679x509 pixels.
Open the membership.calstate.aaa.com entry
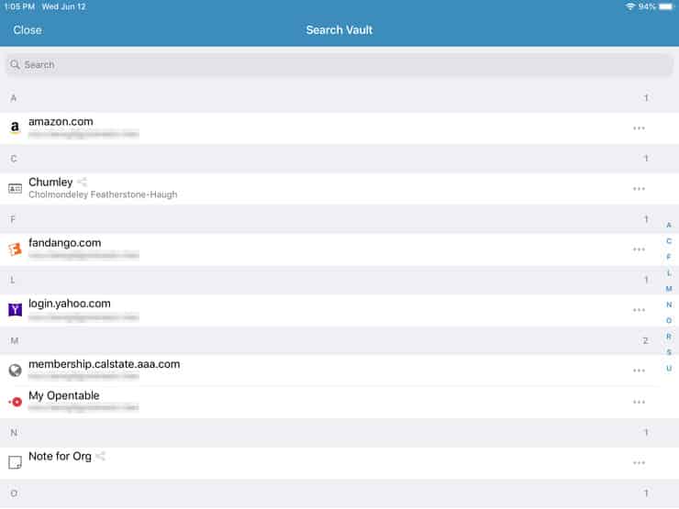click(339, 371)
